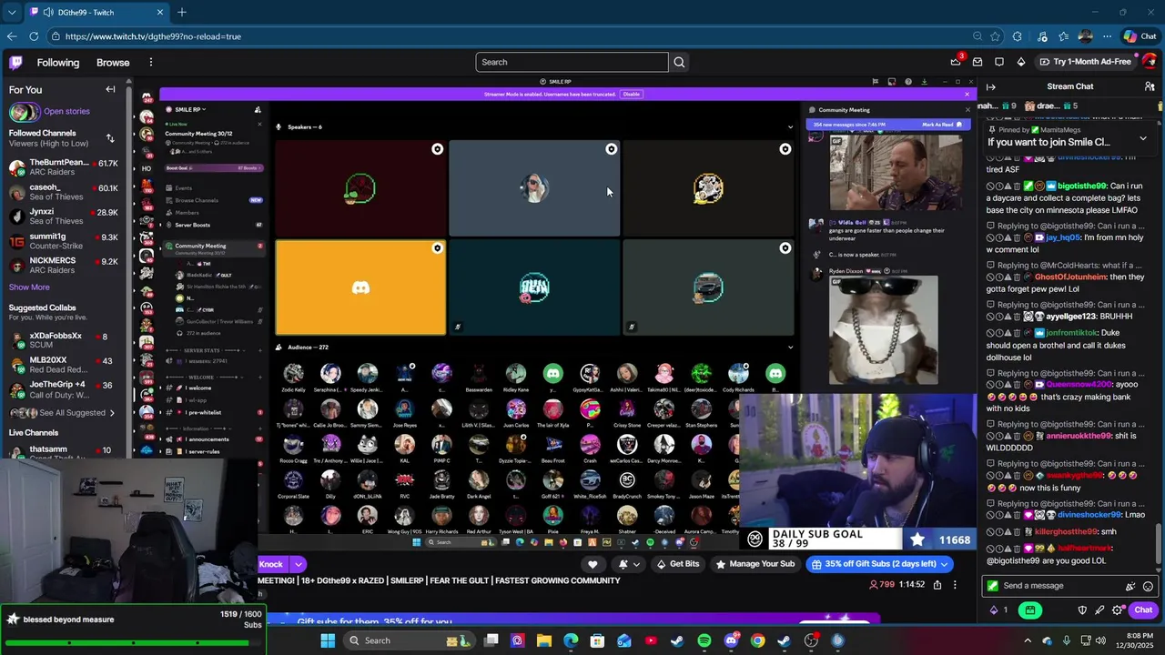Image resolution: width=1165 pixels, height=655 pixels.
Task: Change followed channels sort order
Action: point(110,138)
